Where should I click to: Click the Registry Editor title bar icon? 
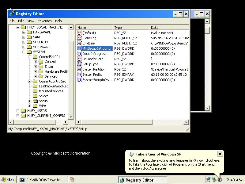[x=12, y=14]
